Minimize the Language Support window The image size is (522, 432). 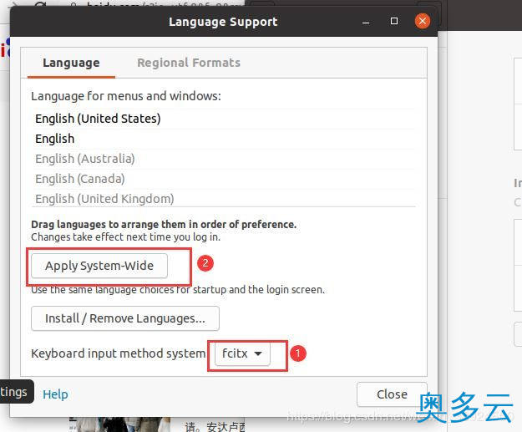tap(366, 22)
